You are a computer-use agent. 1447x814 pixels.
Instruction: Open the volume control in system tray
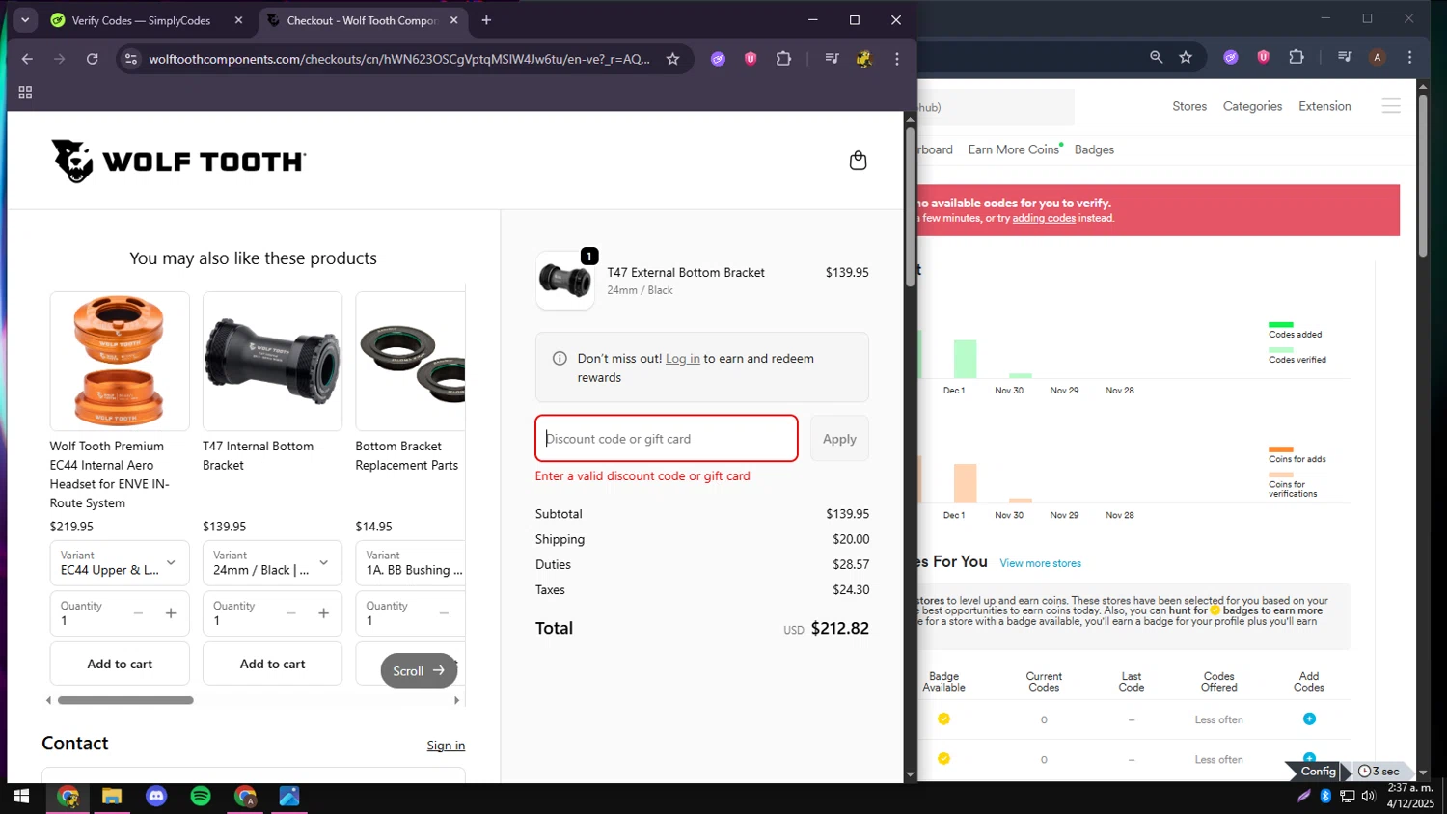(1368, 796)
